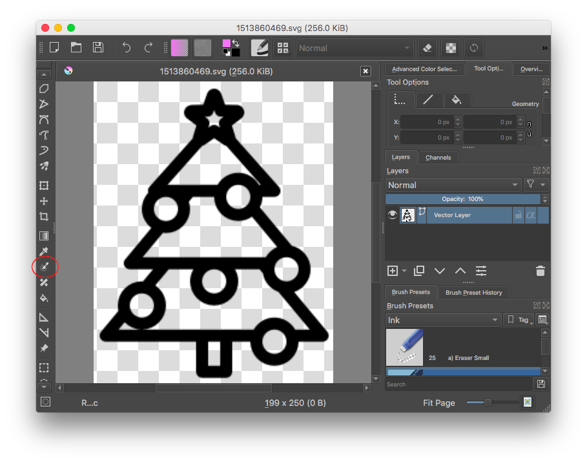The width and height of the screenshot is (587, 464).
Task: Open the brush settings editor icon
Action: click(259, 47)
